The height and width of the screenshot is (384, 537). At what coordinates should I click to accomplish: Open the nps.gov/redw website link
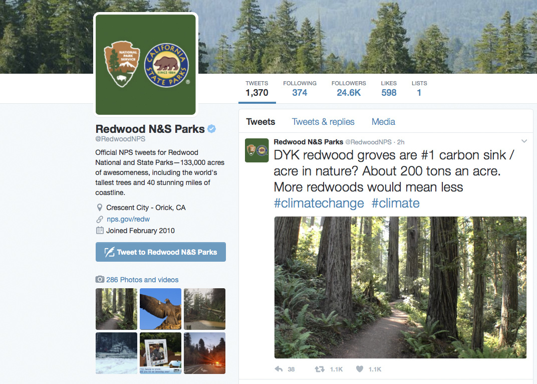point(128,219)
